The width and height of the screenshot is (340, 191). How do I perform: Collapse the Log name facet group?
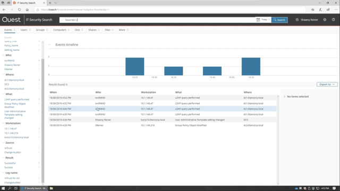[x=4, y=173]
